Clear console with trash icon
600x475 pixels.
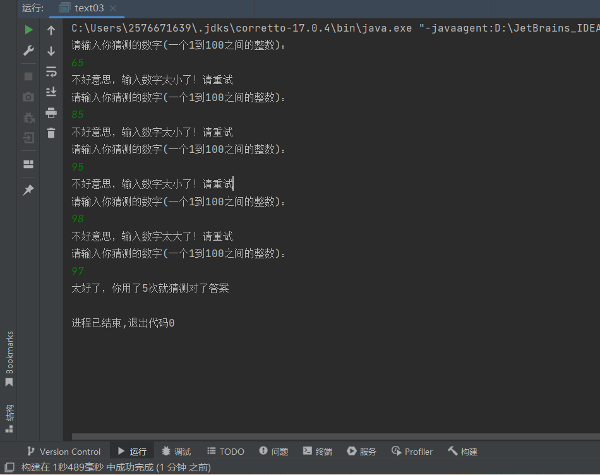(51, 133)
